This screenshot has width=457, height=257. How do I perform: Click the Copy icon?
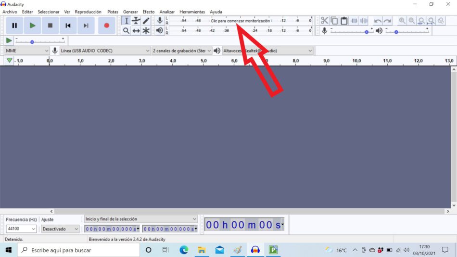pyautogui.click(x=334, y=21)
